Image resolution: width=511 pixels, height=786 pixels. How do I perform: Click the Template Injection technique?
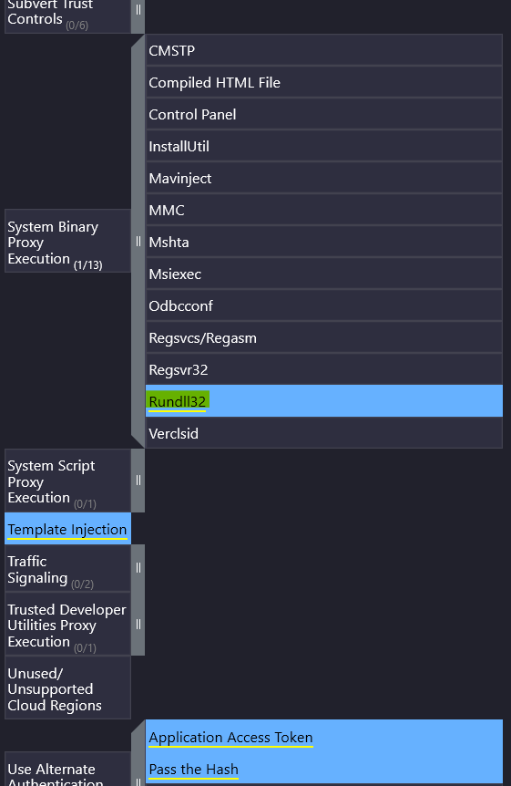tap(67, 529)
